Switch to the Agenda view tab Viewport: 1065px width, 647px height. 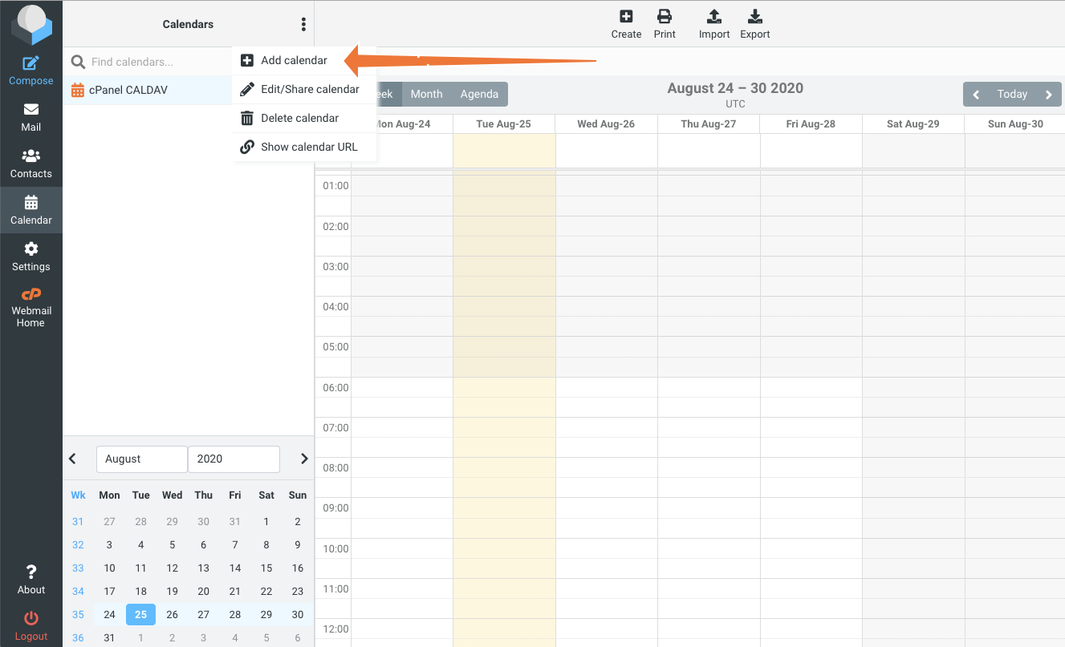pos(479,94)
